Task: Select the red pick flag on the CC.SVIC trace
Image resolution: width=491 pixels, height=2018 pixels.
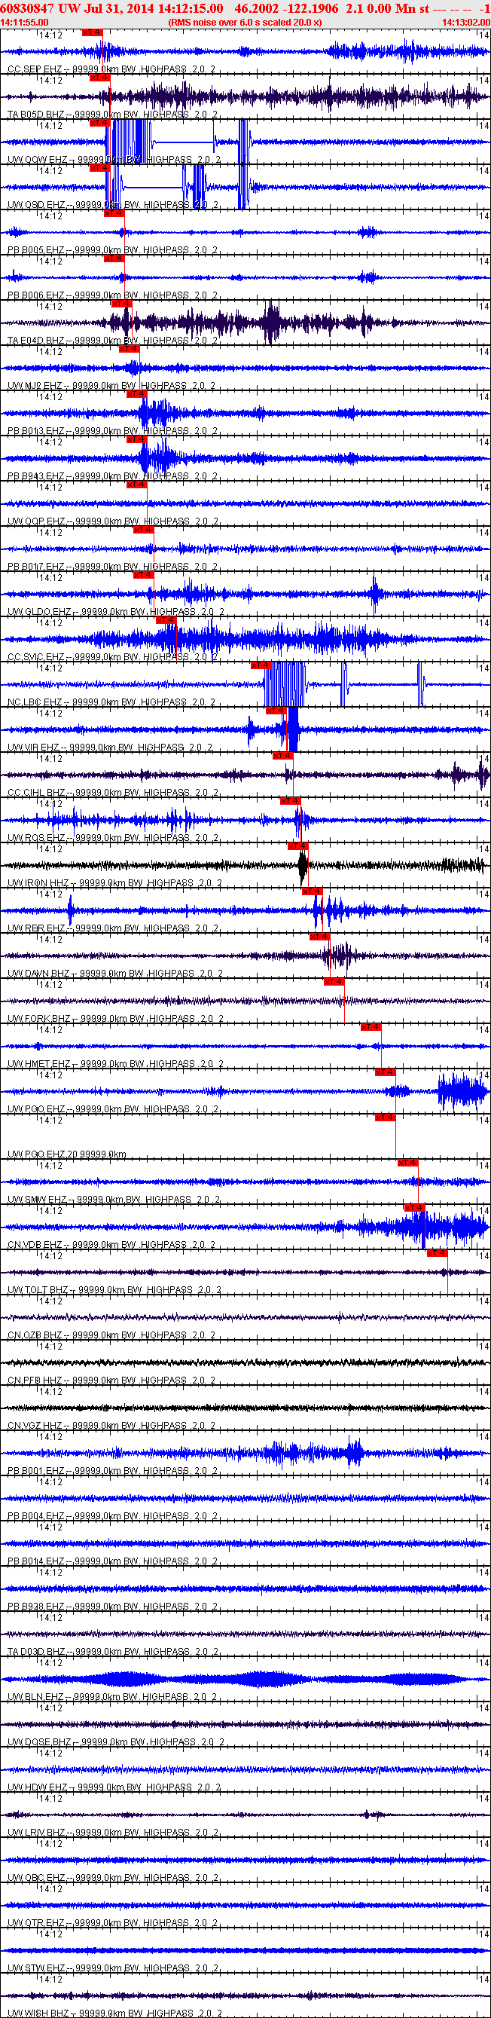Action: click(x=165, y=619)
